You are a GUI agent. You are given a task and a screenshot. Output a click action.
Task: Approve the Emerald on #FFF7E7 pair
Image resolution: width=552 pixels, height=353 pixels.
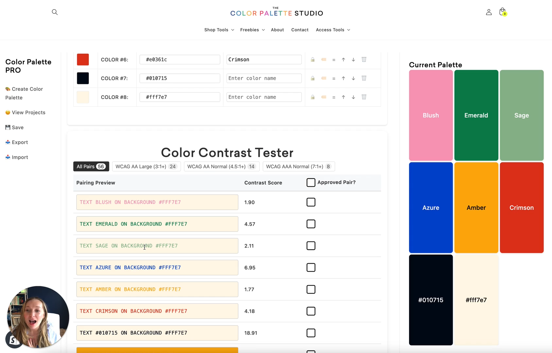point(311,224)
